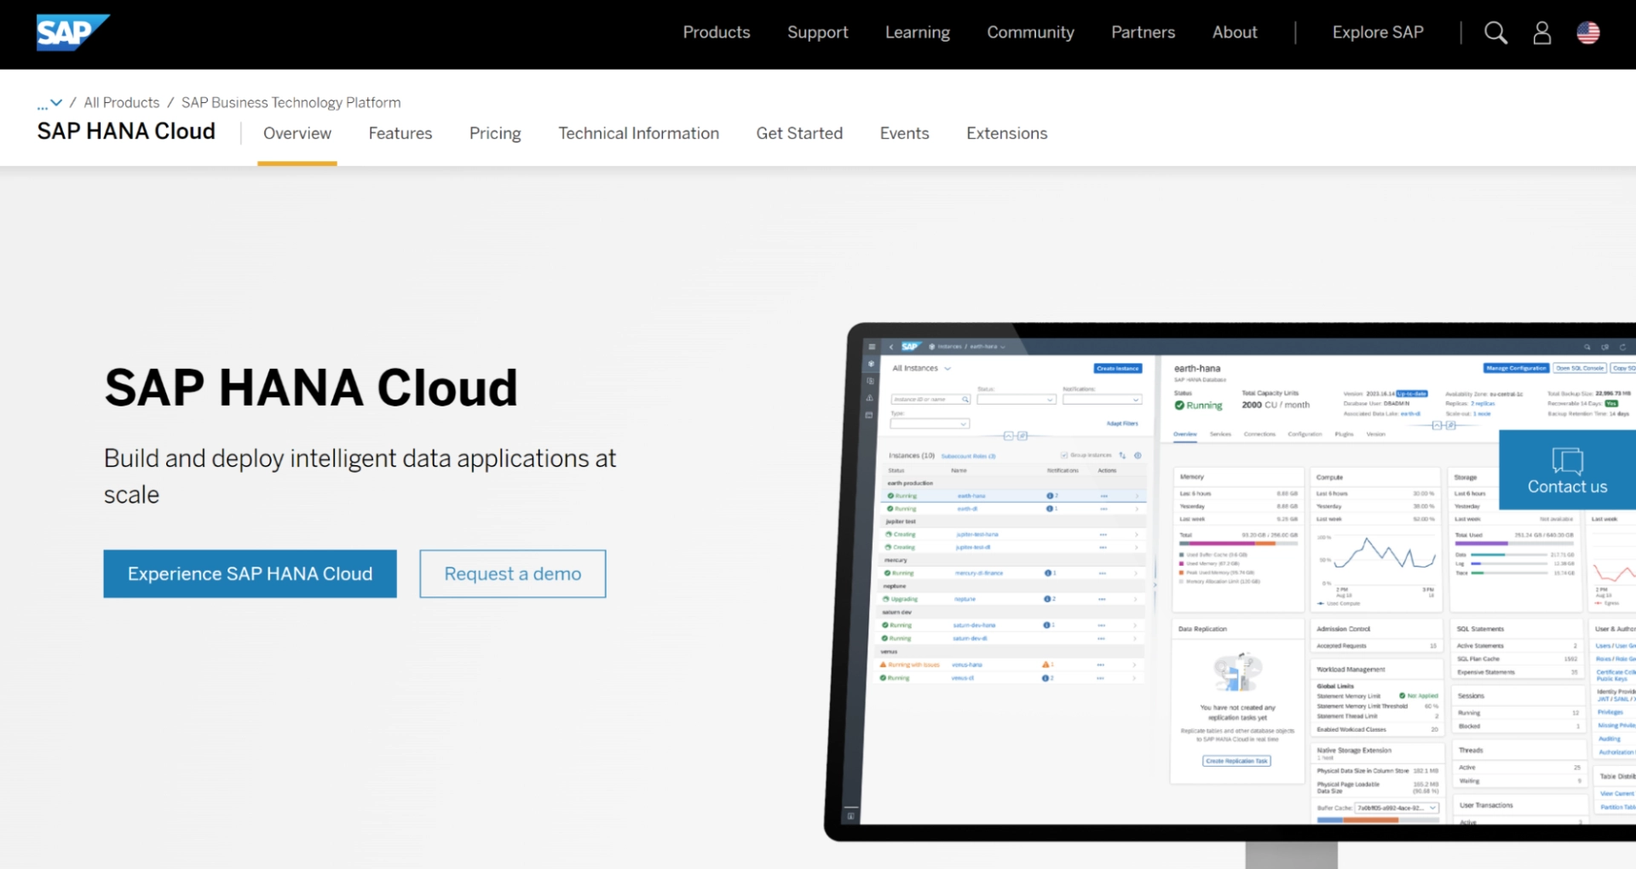The image size is (1636, 869).
Task: Click the Request a demo button
Action: point(512,574)
